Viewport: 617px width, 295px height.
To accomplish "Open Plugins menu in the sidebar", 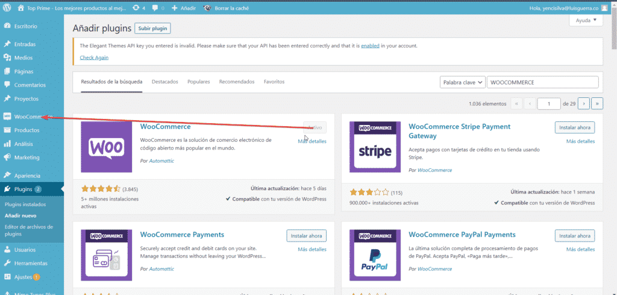I will [x=31, y=189].
